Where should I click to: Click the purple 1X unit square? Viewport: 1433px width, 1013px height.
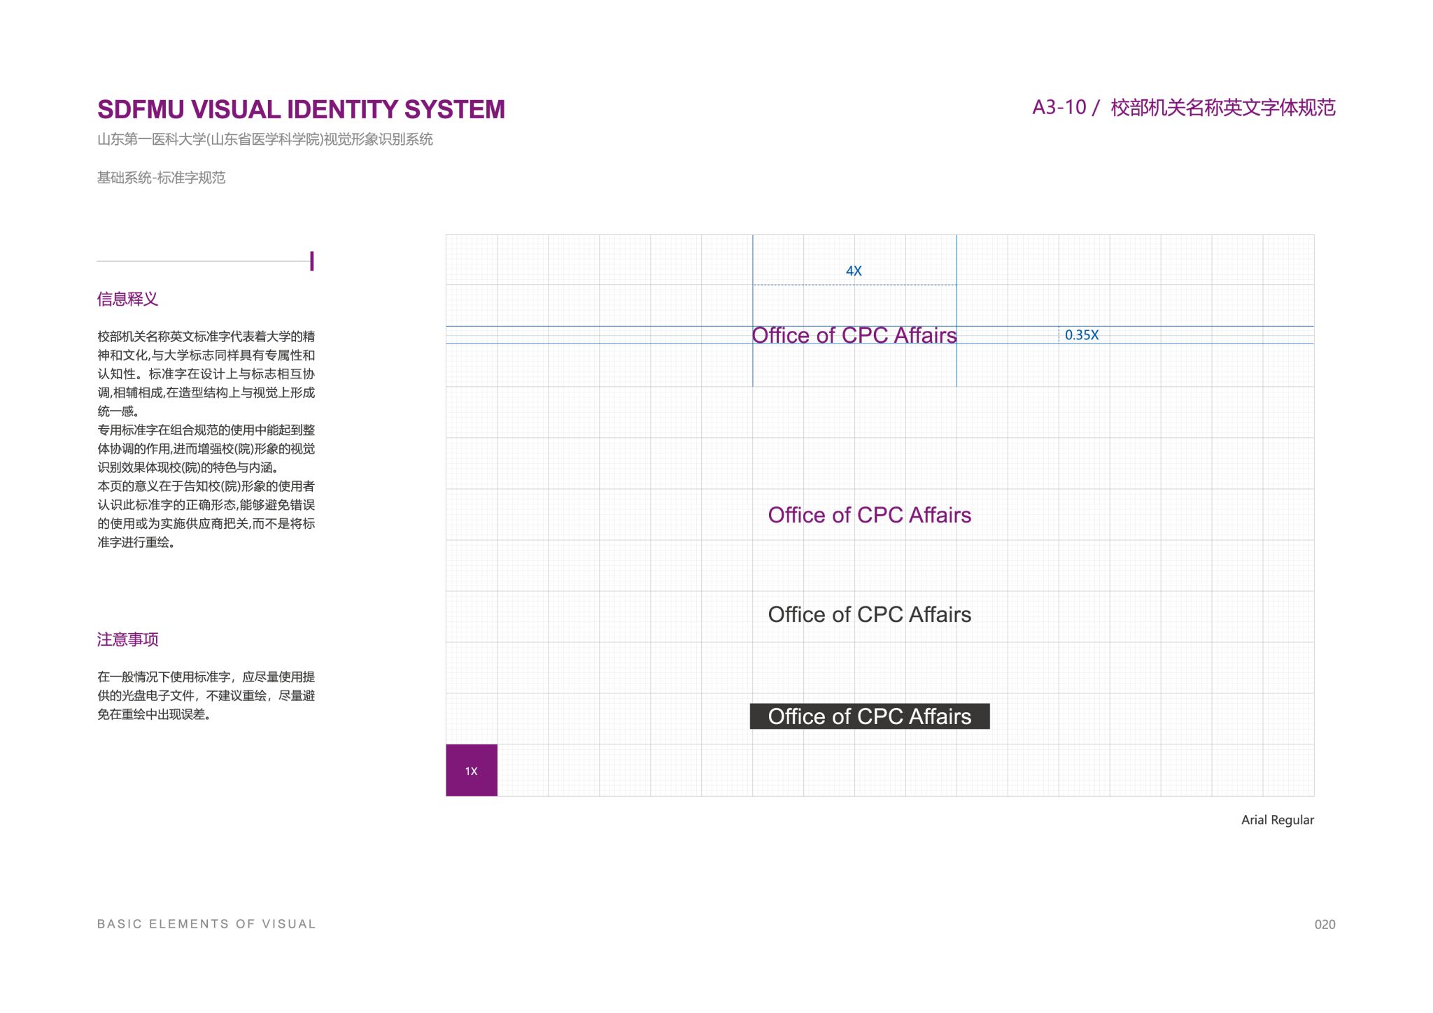(471, 770)
